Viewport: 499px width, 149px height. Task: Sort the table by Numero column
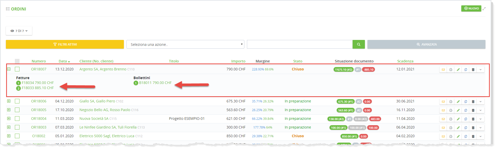pyautogui.click(x=39, y=61)
